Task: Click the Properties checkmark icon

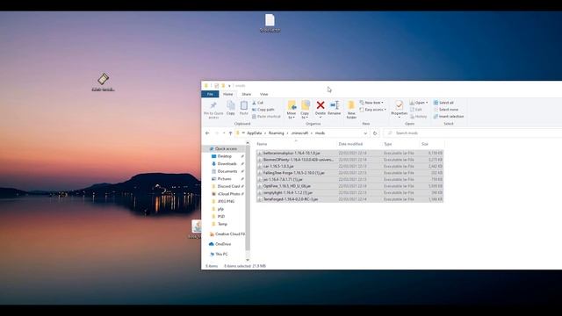Action: pos(399,105)
